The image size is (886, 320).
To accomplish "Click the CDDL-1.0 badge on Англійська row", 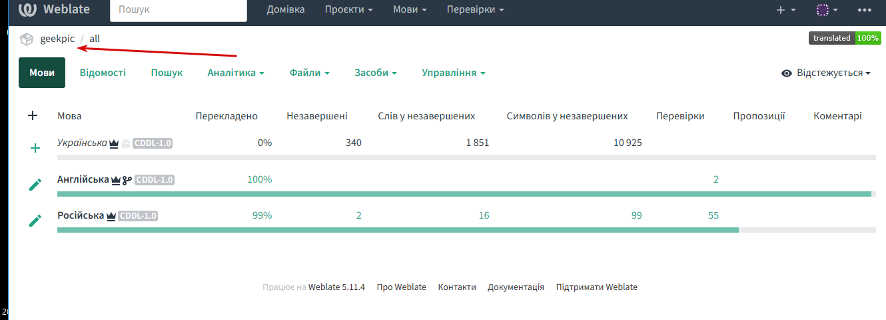I will (x=155, y=180).
